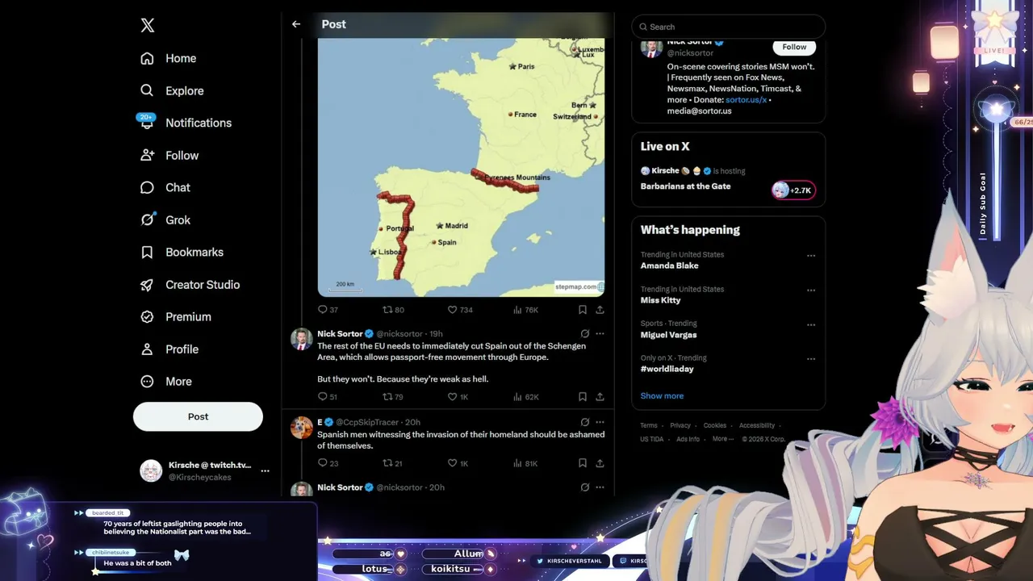
Task: Click the X logo in the sidebar
Action: coord(148,25)
